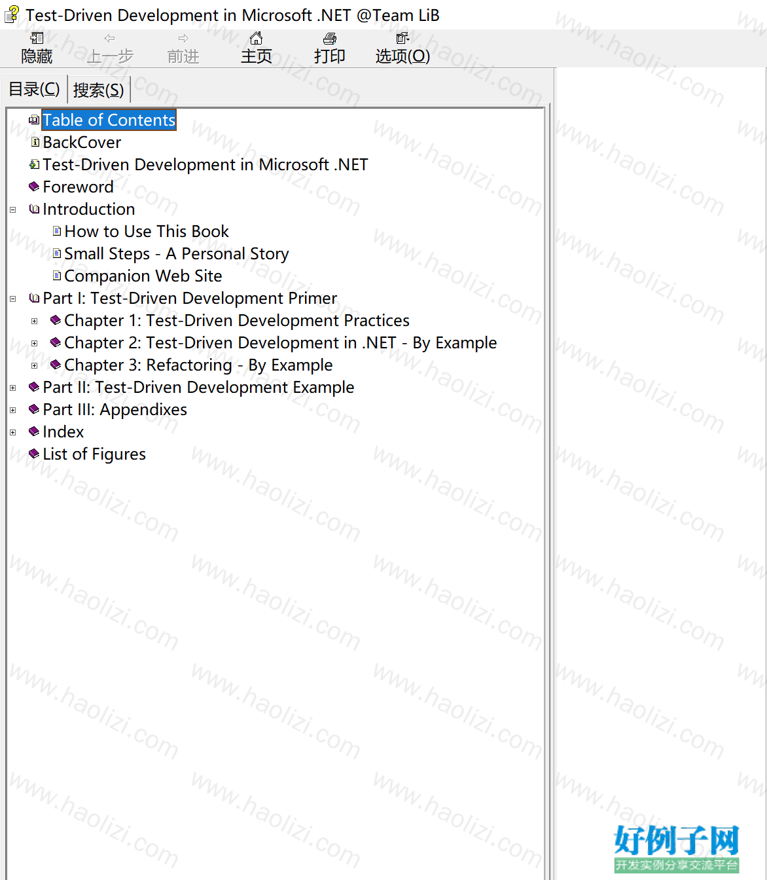Open Chapter 3: Refactoring - By Example
767x880 pixels.
tap(198, 365)
